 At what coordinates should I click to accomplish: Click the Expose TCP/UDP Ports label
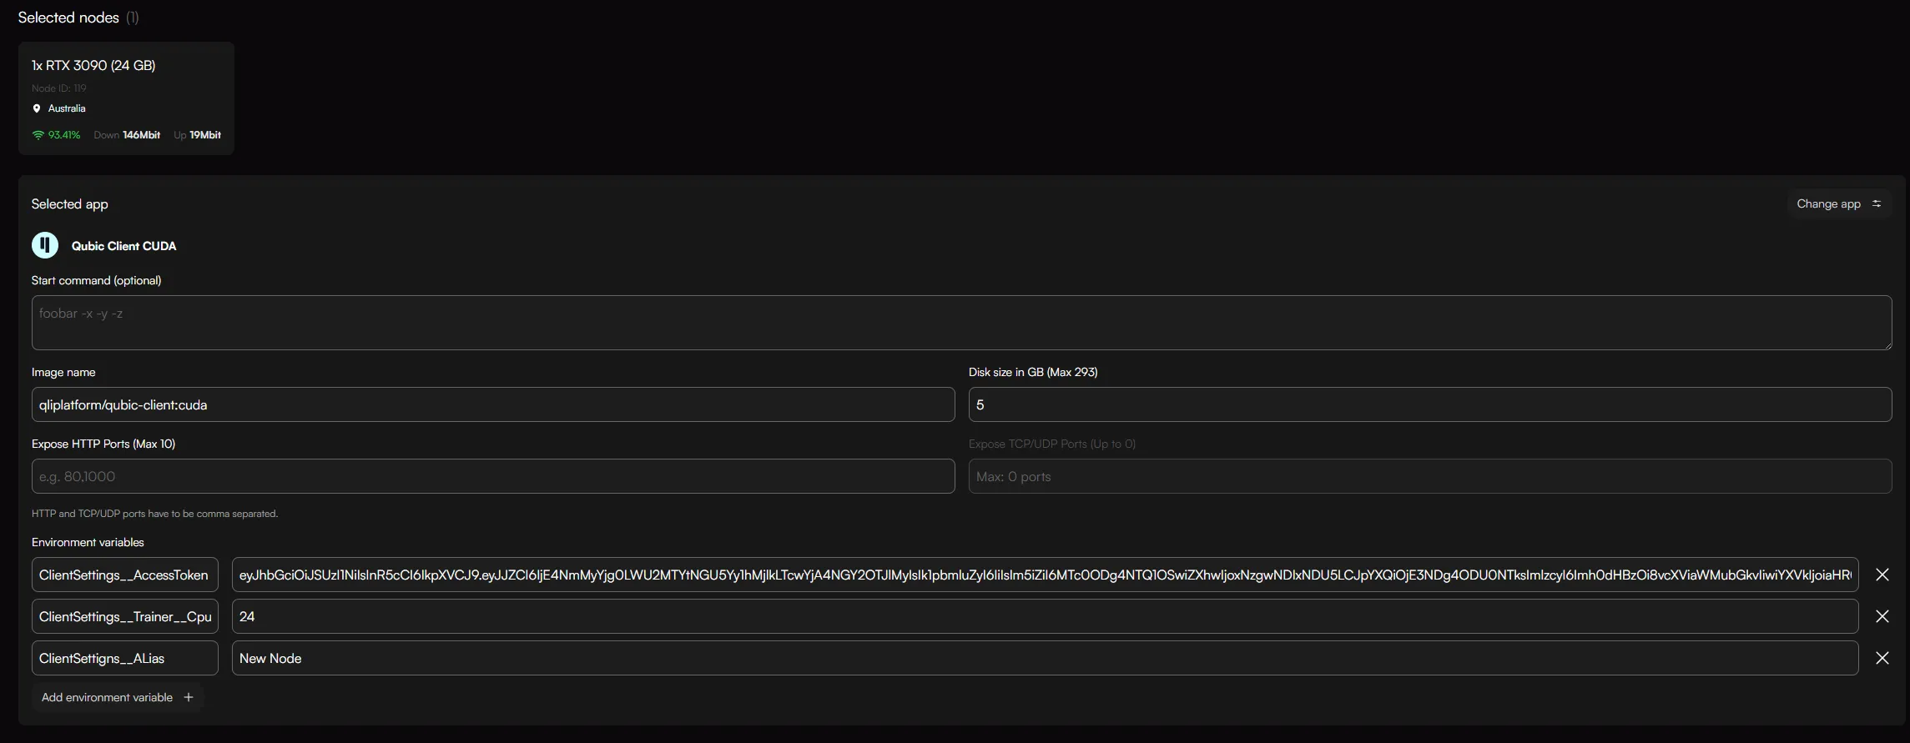click(1052, 444)
